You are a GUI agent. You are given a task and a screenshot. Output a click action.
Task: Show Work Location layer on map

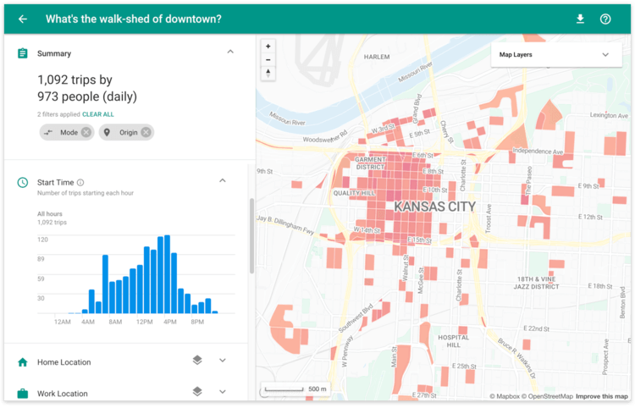[x=196, y=392]
